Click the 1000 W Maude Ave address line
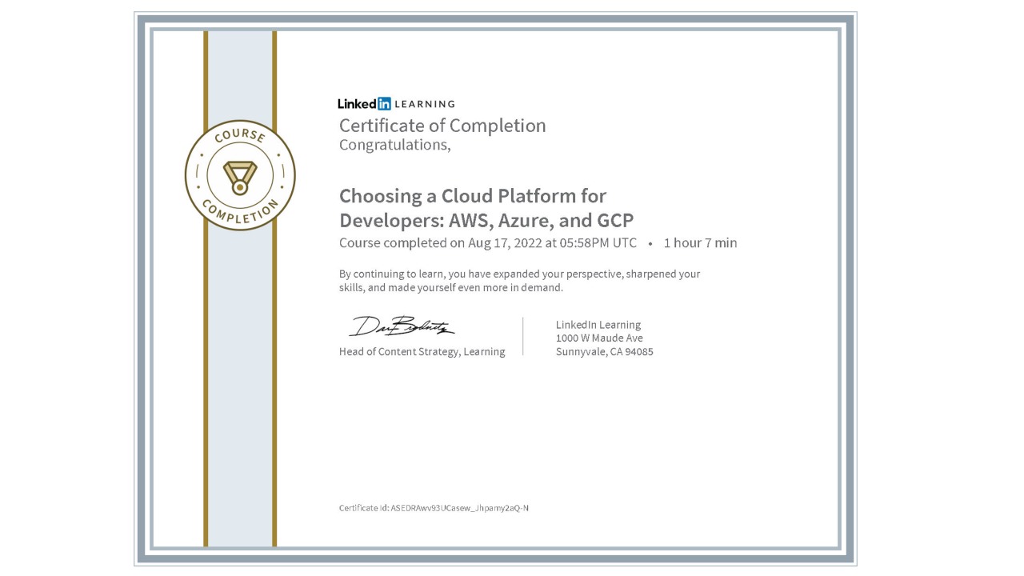The width and height of the screenshot is (1024, 576). tap(599, 338)
